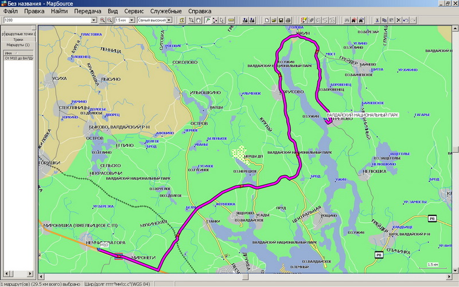
Task: Switch to the Треки tab
Action: coord(18,39)
